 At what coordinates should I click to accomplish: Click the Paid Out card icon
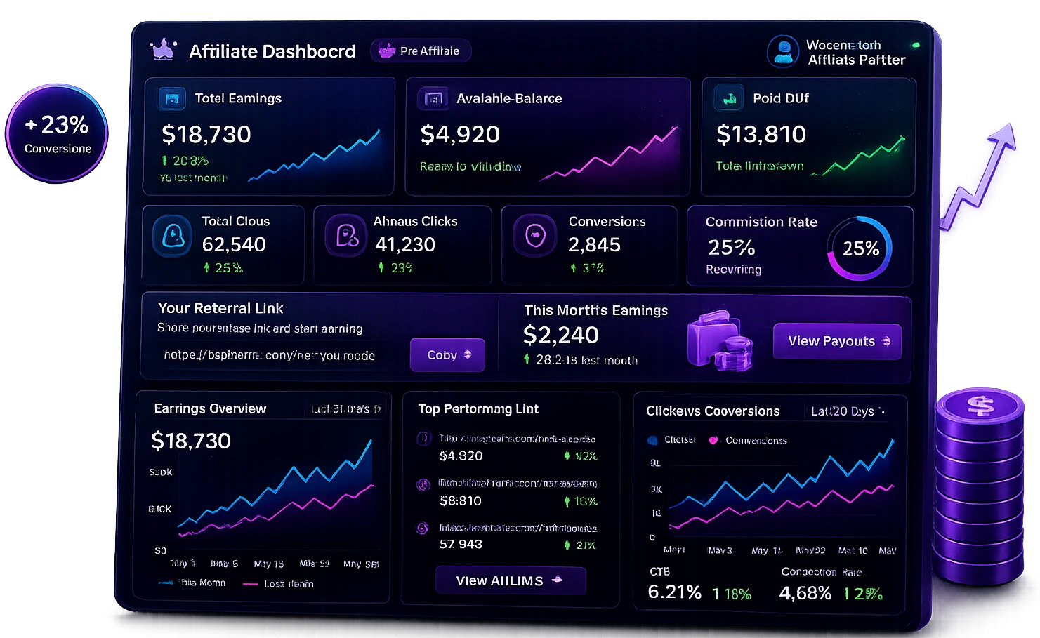coord(730,99)
